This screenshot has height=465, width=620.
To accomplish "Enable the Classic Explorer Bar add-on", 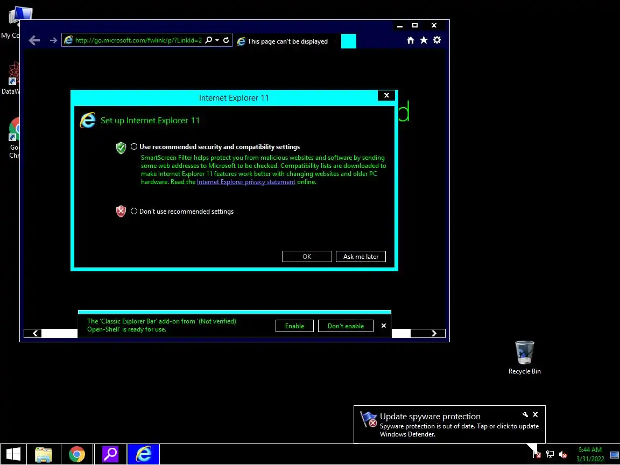I will click(x=294, y=326).
